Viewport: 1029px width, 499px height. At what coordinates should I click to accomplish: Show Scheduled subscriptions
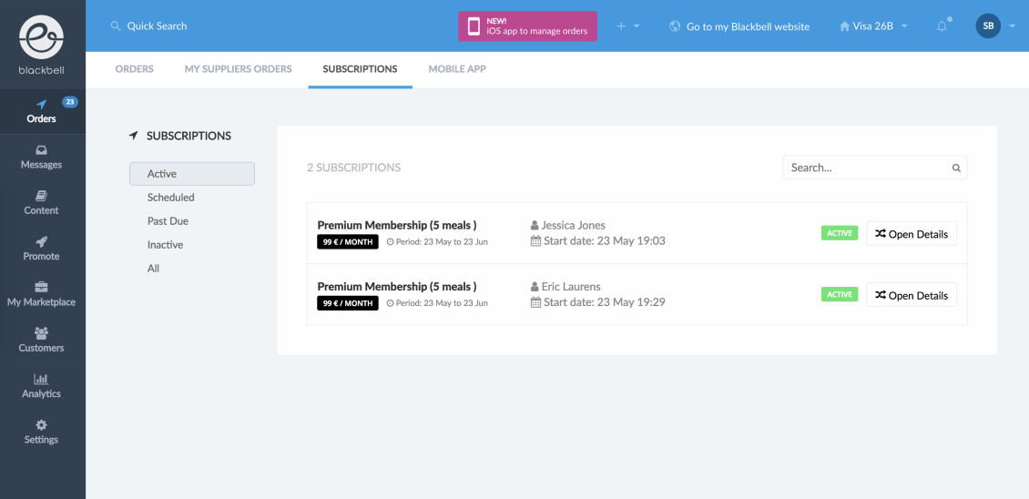[x=170, y=198]
